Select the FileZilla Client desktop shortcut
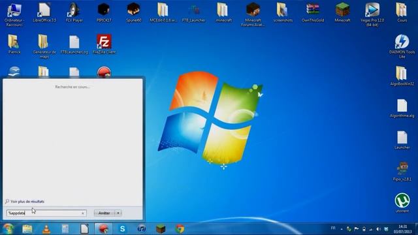Image resolution: width=418 pixels, height=235 pixels. 104,44
